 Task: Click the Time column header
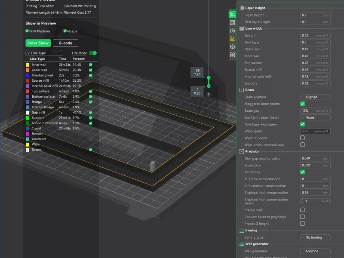coord(62,59)
